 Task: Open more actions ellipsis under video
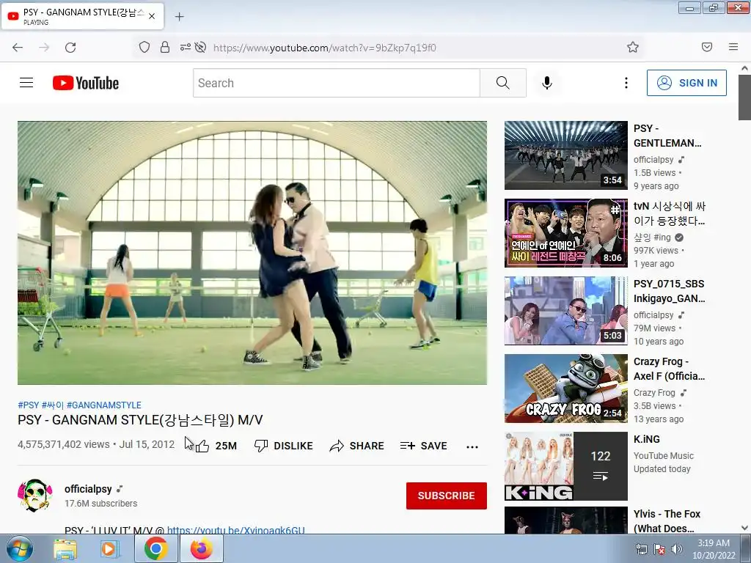click(472, 446)
